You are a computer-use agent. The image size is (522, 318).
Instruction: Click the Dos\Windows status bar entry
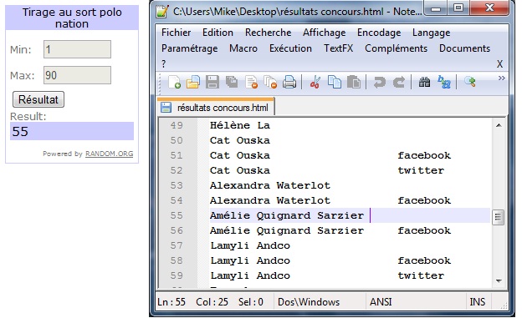309,301
